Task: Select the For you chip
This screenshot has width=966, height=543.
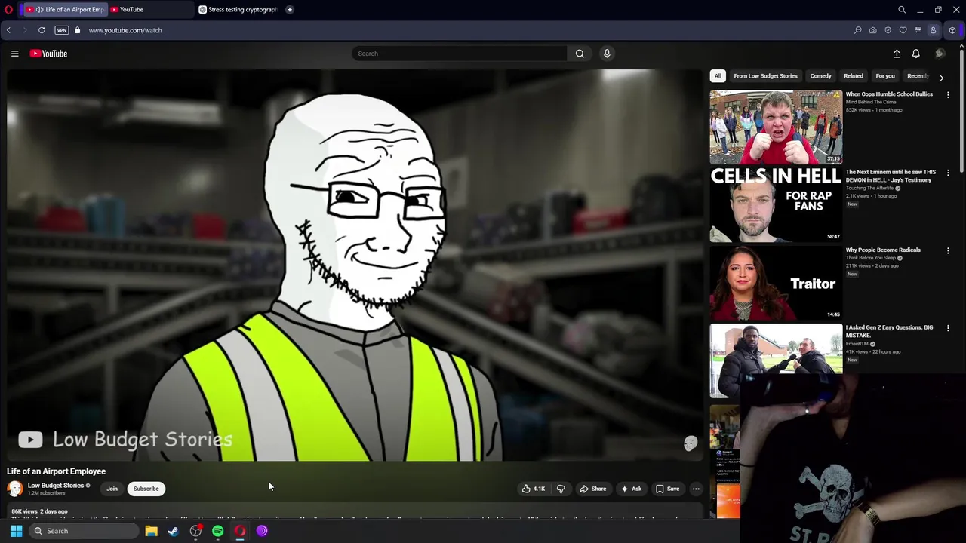Action: click(x=885, y=76)
